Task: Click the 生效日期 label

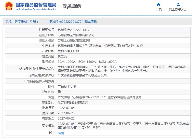Action: (x=48, y=113)
